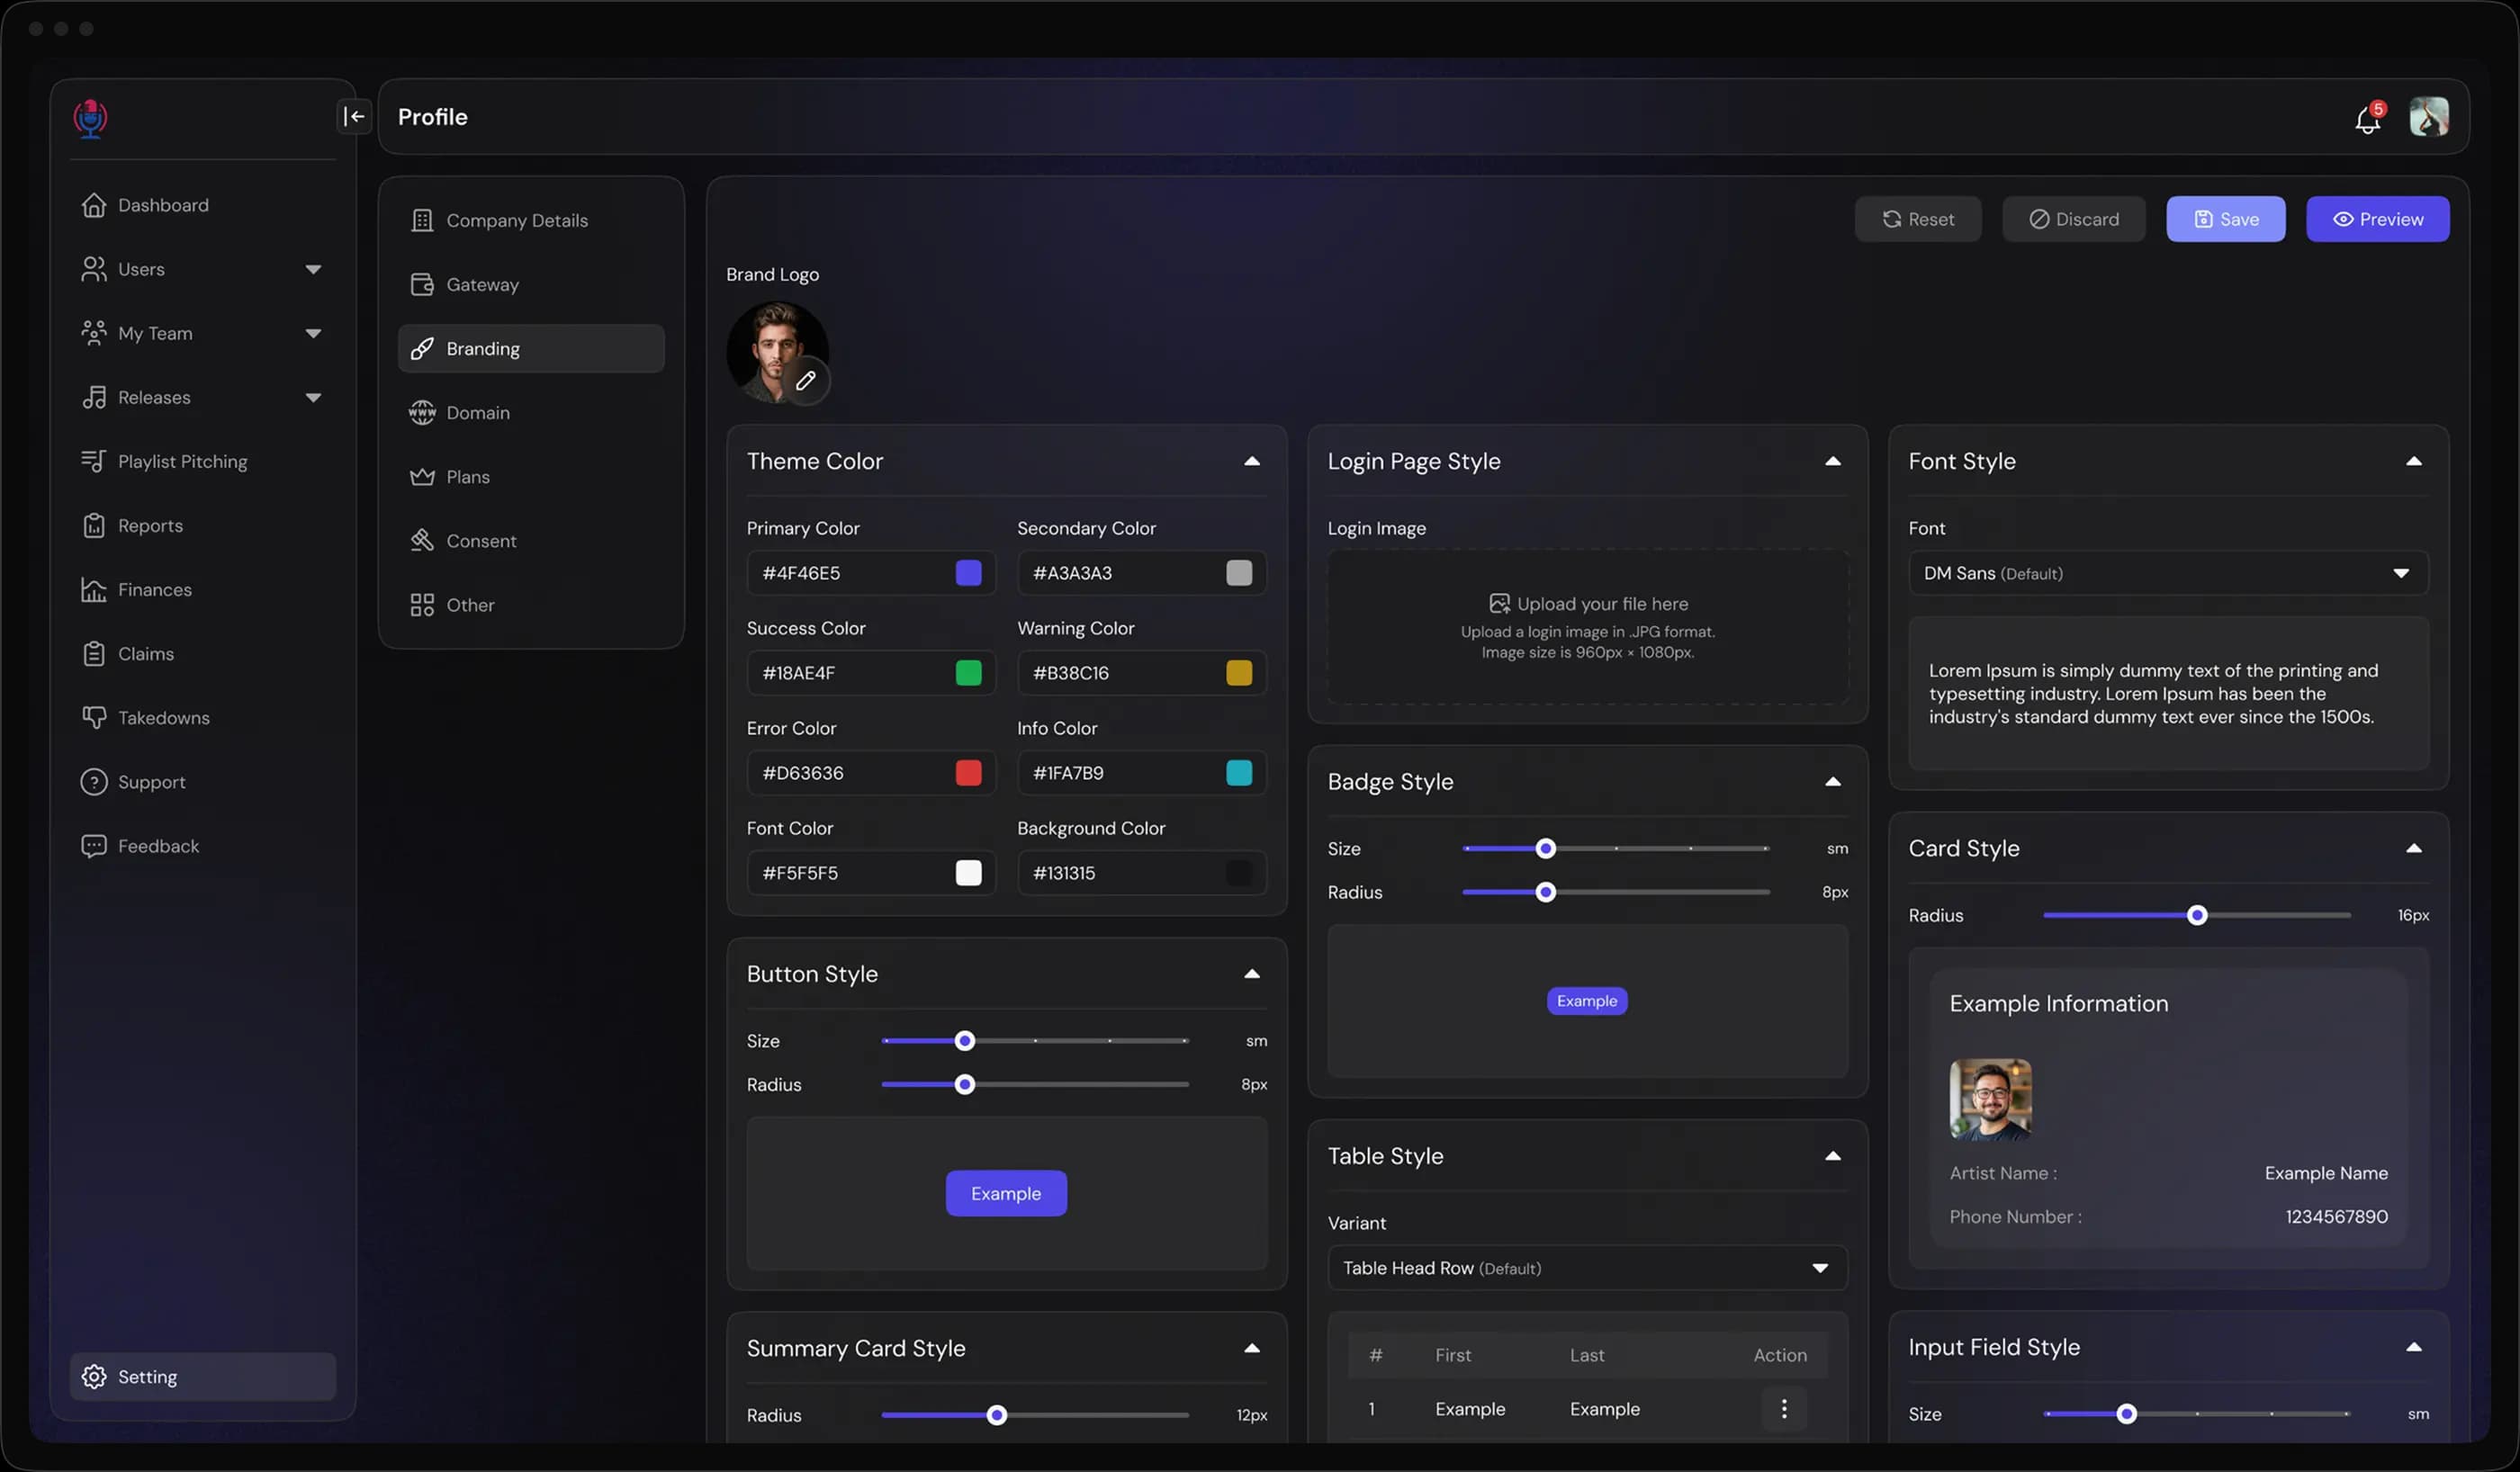Image resolution: width=2520 pixels, height=1472 pixels.
Task: Collapse the Summary Card Style section
Action: tap(1251, 1347)
